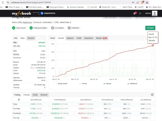Screen dimensions: 162x121
Task: Open Arena Sport Premium bookmark
Action: [55, 7]
